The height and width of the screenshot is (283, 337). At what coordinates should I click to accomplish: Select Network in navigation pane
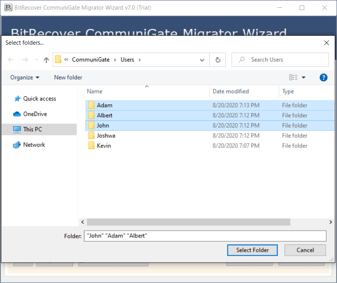pyautogui.click(x=34, y=145)
